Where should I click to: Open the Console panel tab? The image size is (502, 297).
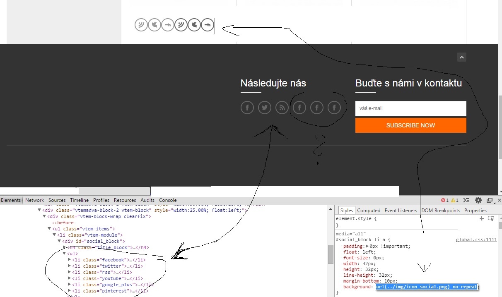pyautogui.click(x=168, y=200)
